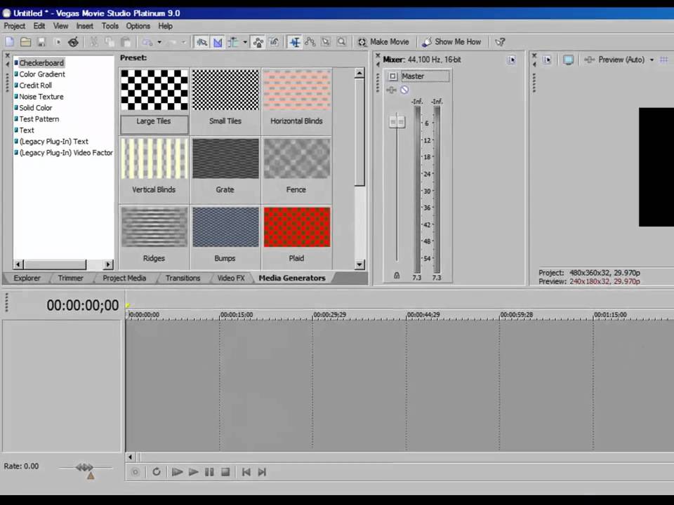Click the Make Movie button
The image size is (674, 505).
[383, 41]
